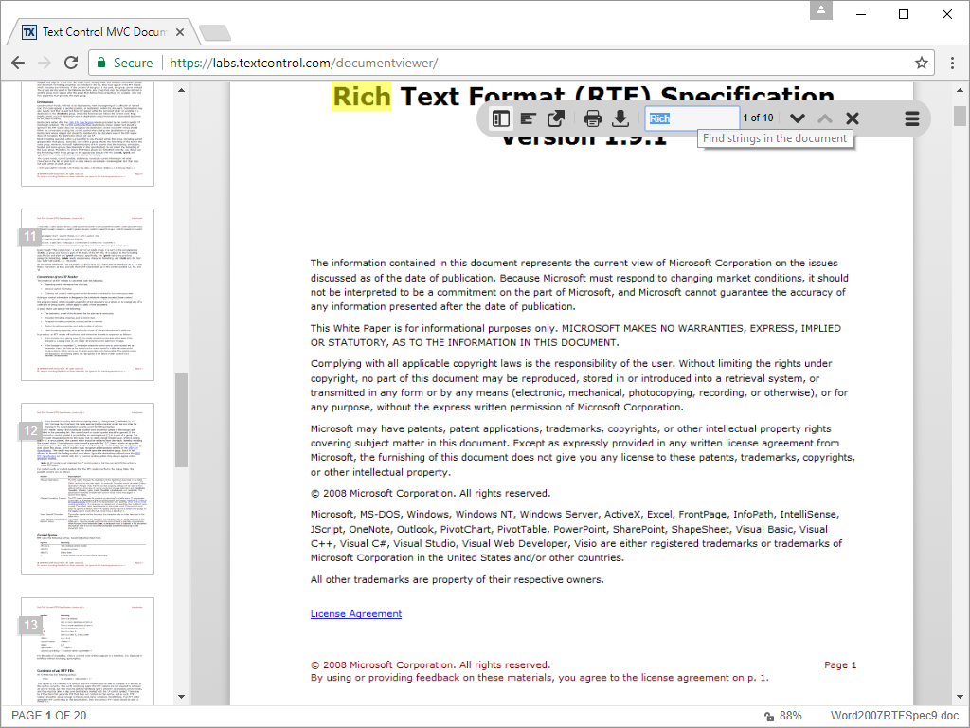The image size is (970, 728).
Task: Click the unlock icon beside 88% zoom
Action: click(x=769, y=717)
